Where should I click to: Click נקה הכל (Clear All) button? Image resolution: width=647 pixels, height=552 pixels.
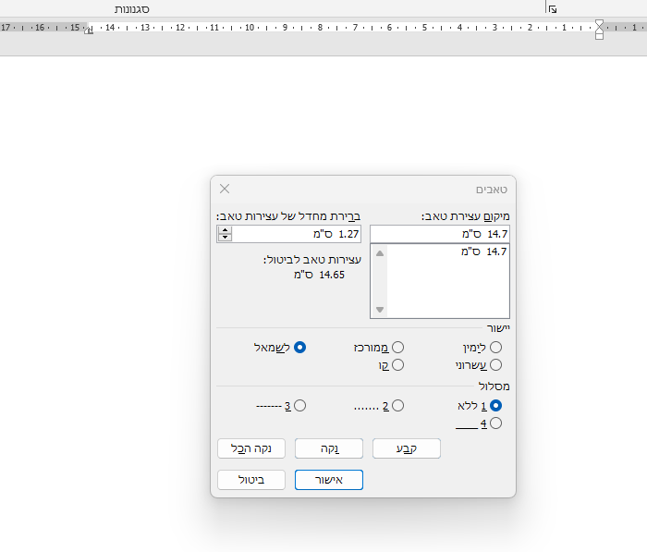(x=250, y=448)
